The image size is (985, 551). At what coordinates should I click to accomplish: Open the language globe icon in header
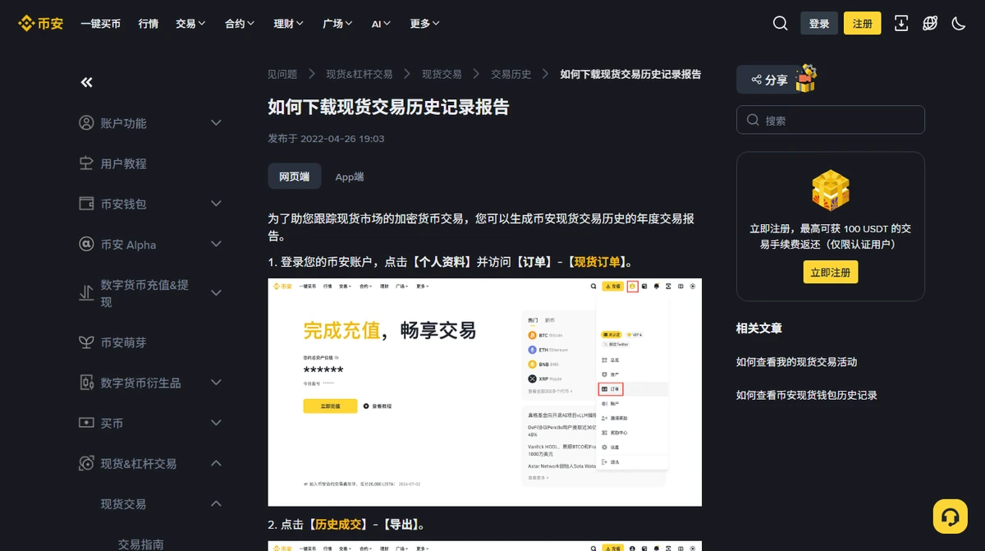930,23
